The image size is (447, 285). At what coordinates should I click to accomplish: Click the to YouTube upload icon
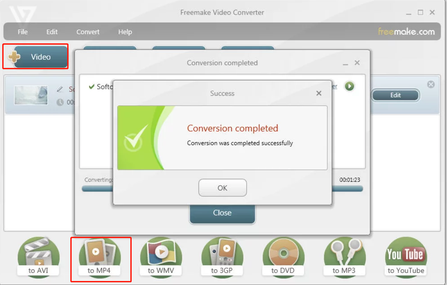pos(406,257)
